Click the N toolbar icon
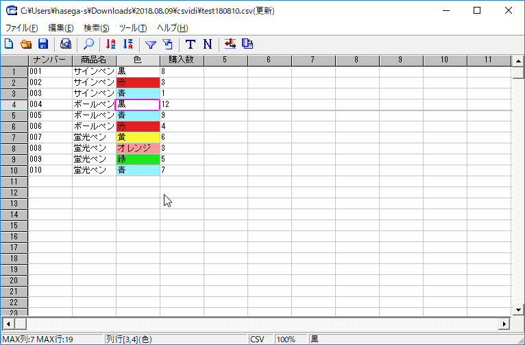 pos(208,44)
